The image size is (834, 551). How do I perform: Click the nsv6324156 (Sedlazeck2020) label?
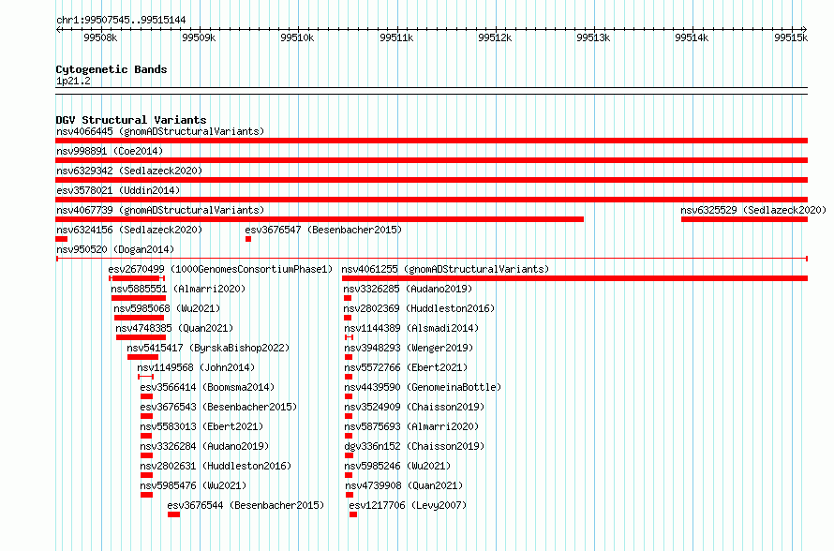[129, 230]
